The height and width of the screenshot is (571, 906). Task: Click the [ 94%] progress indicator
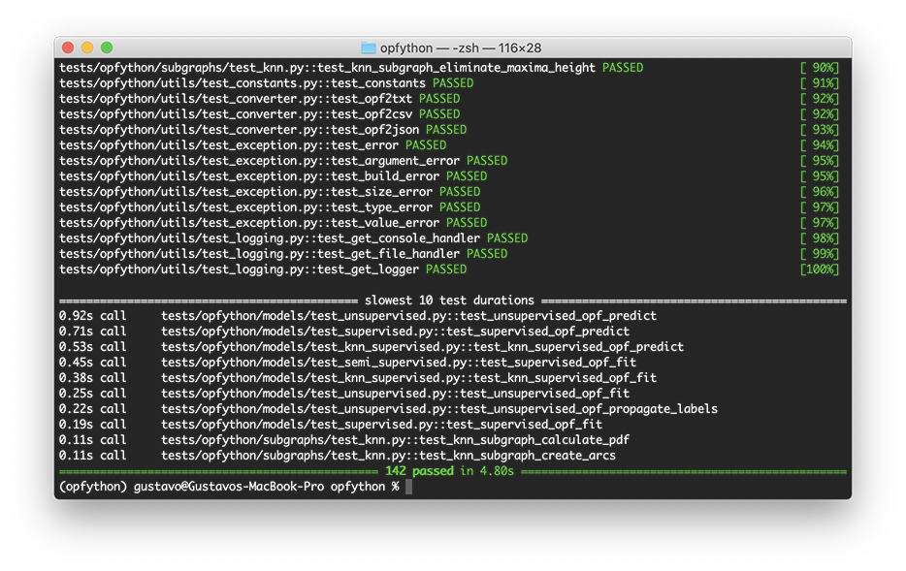(x=820, y=144)
